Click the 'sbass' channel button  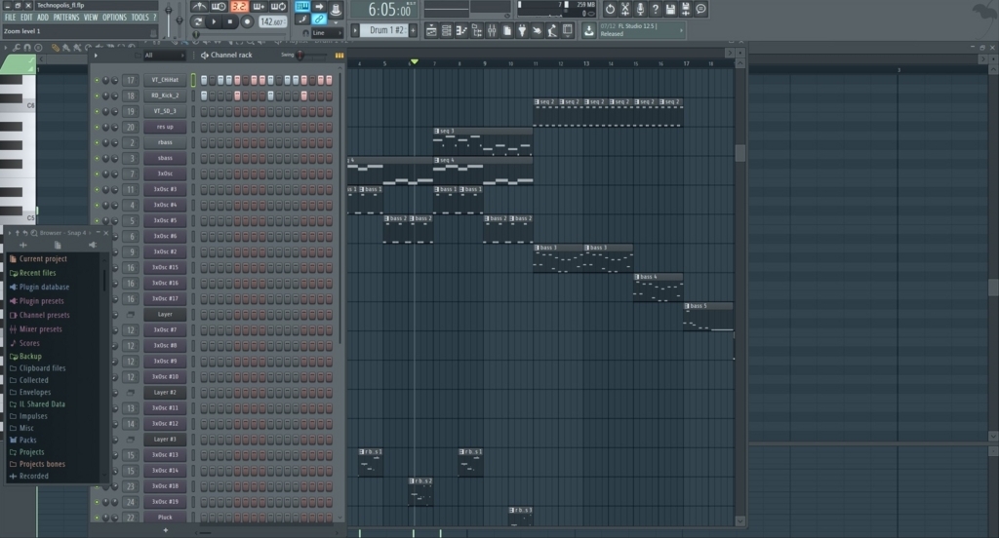pyautogui.click(x=165, y=158)
